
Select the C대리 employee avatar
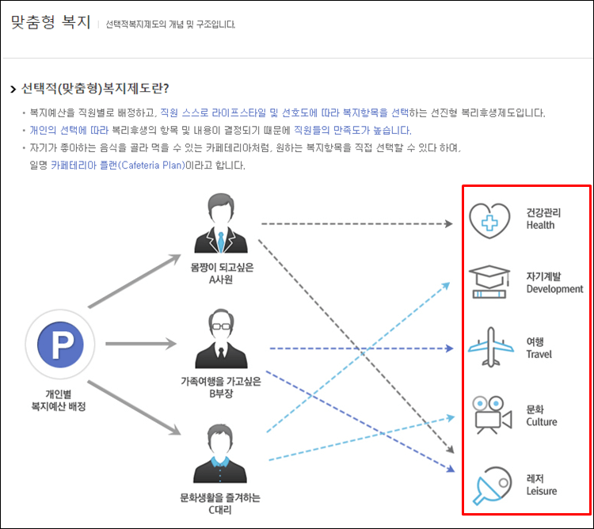point(220,454)
